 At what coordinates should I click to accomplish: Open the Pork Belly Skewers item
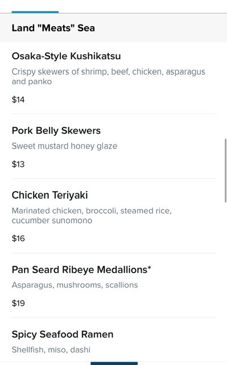(56, 131)
